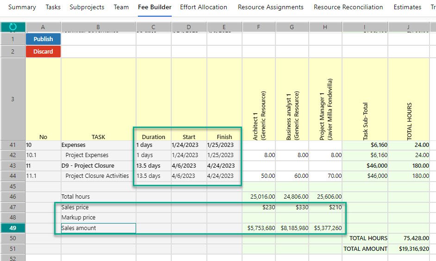Open the Estimates tab

[407, 7]
